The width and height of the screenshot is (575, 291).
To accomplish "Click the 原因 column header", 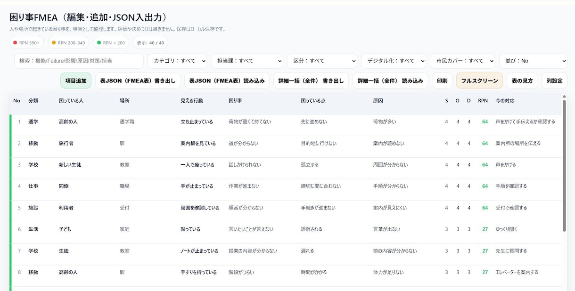I will pos(378,101).
